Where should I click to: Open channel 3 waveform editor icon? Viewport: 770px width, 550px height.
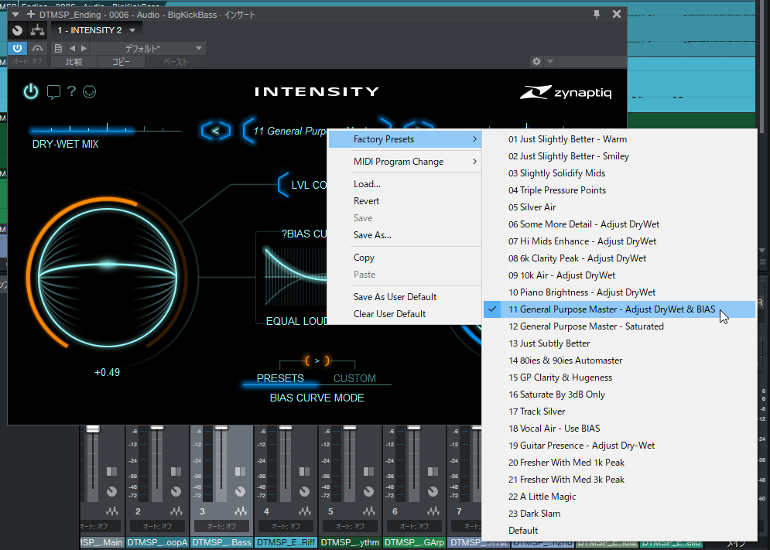coord(241,511)
